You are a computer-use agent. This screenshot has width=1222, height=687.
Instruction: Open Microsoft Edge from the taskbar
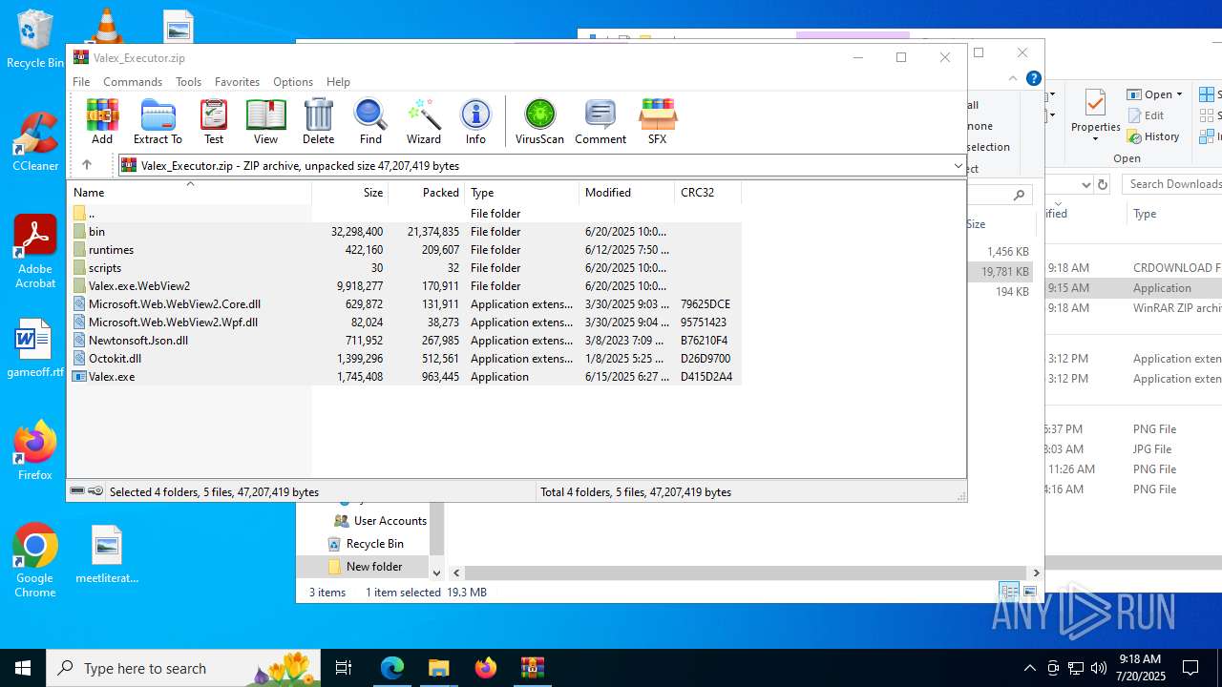point(392,668)
